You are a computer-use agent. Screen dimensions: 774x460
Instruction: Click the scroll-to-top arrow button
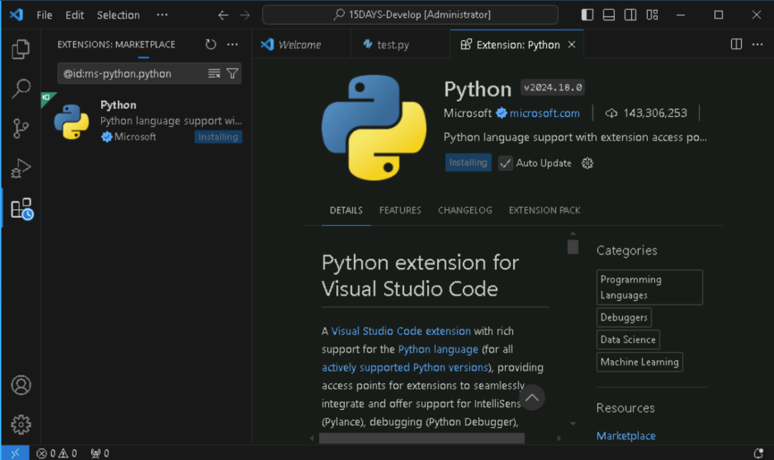click(x=532, y=398)
